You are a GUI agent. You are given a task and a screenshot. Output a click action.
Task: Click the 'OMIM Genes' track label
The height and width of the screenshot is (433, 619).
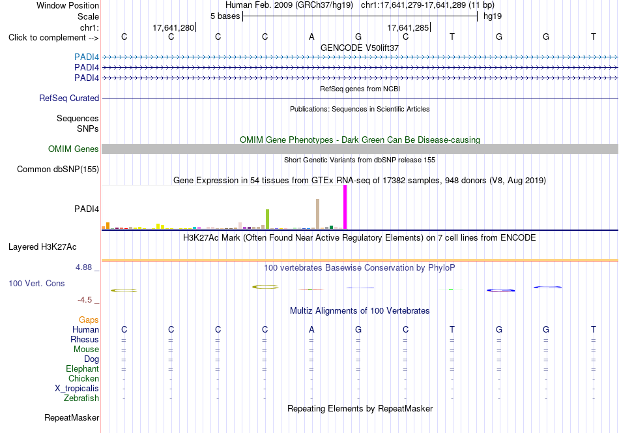[73, 149]
